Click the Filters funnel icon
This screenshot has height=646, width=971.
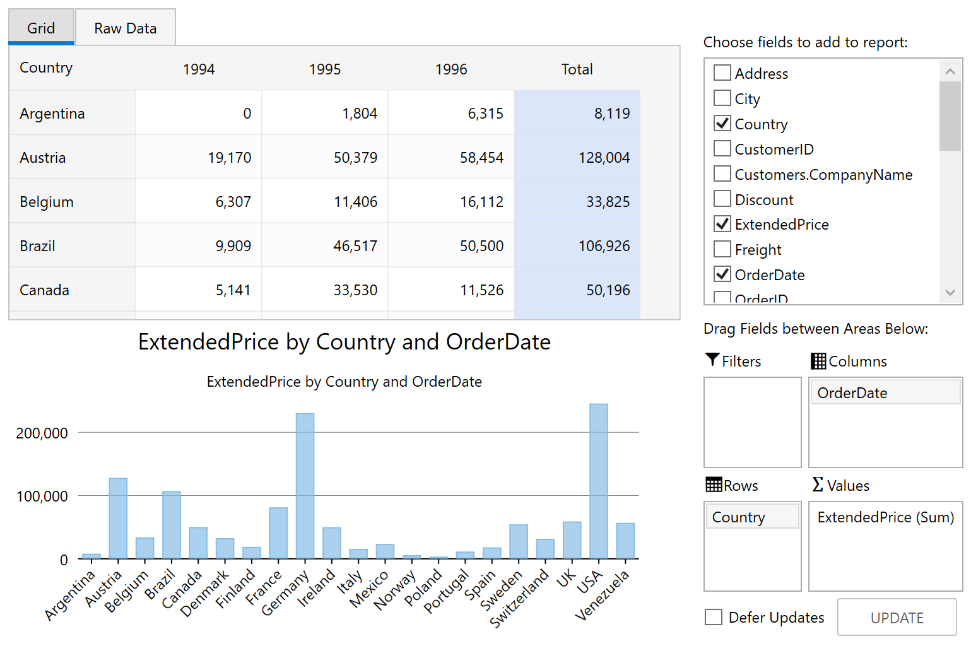[712, 360]
